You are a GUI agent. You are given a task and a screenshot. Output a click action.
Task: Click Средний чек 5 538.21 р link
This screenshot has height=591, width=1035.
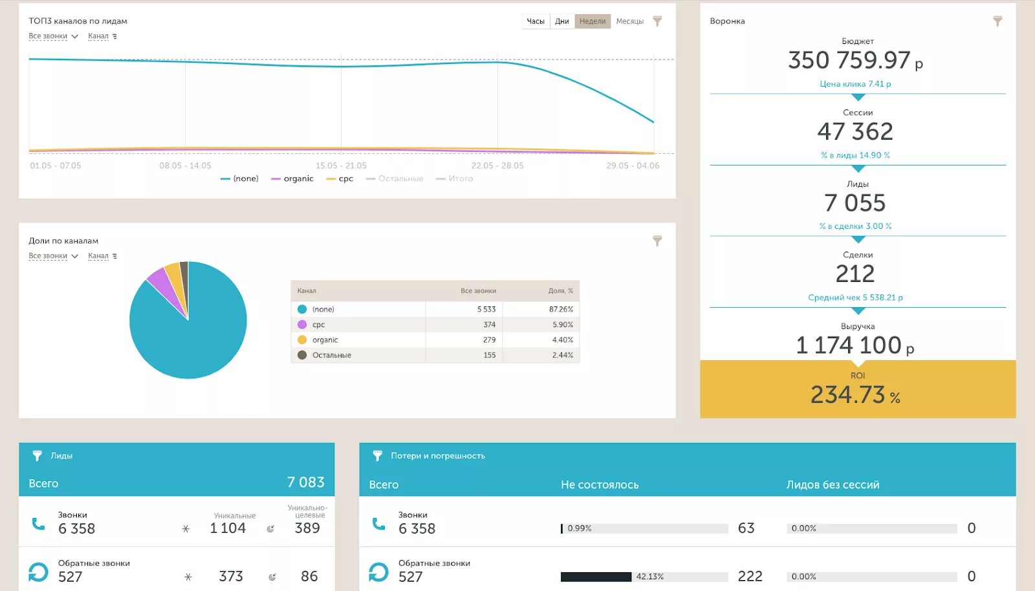[x=855, y=297]
